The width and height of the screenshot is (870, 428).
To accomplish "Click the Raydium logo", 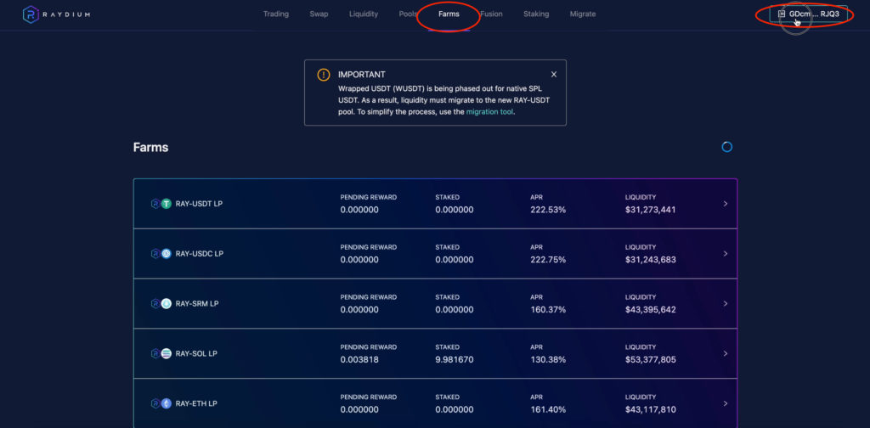I will tap(56, 14).
